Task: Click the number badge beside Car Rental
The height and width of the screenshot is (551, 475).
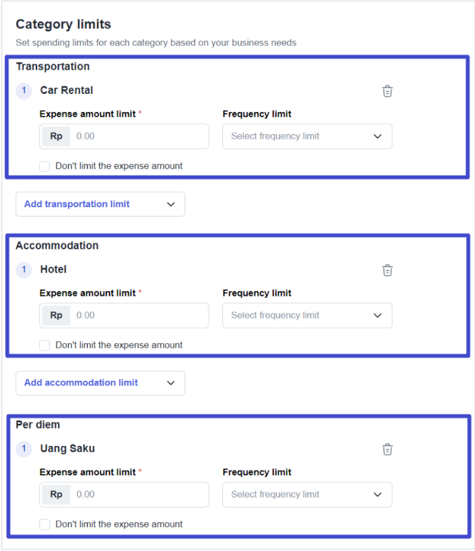Action: (24, 91)
